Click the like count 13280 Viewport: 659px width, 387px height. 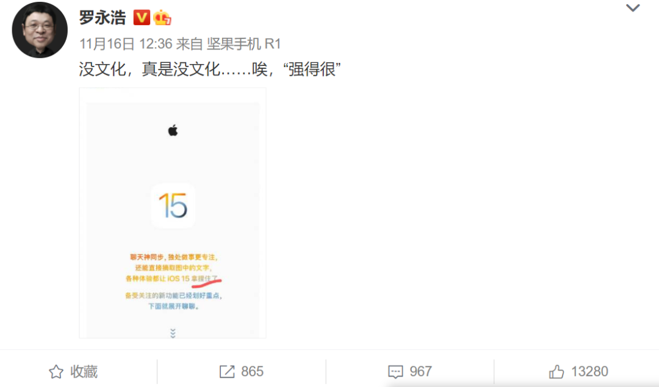pyautogui.click(x=589, y=372)
